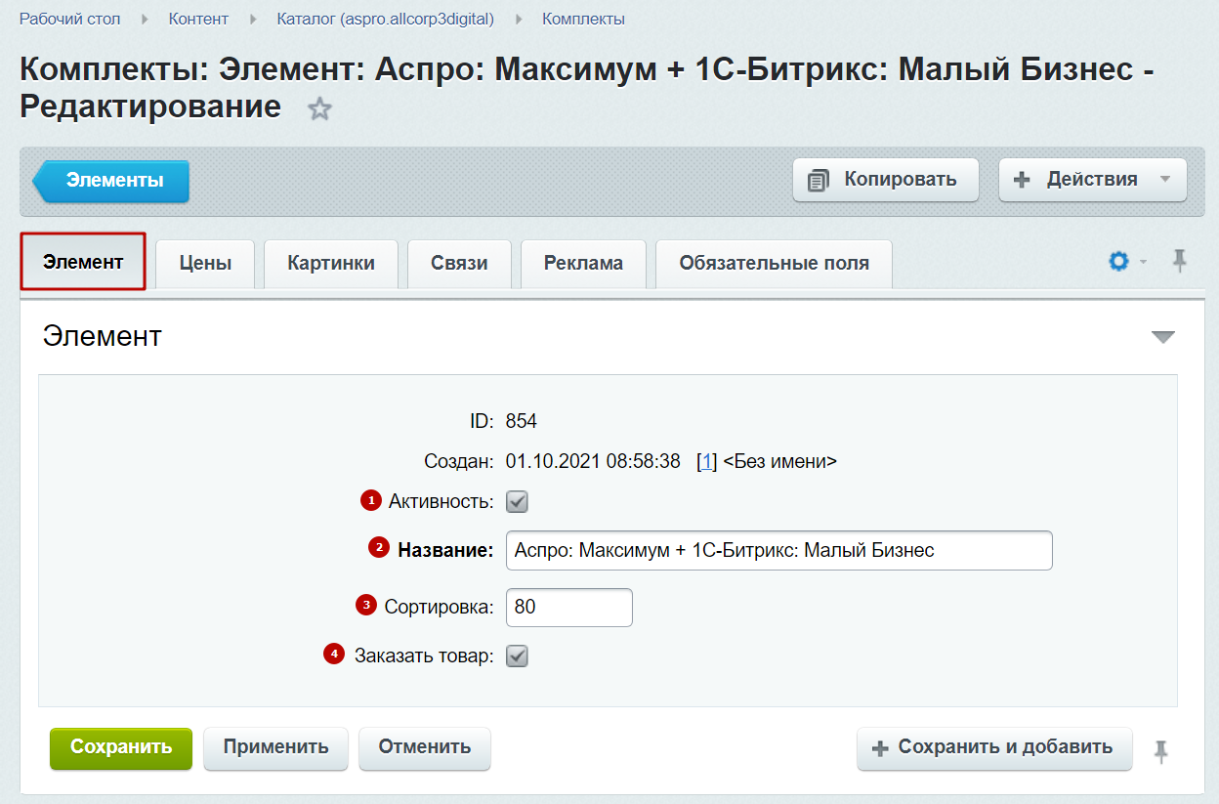Focus the Название input field
Image resolution: width=1219 pixels, height=804 pixels.
point(779,551)
